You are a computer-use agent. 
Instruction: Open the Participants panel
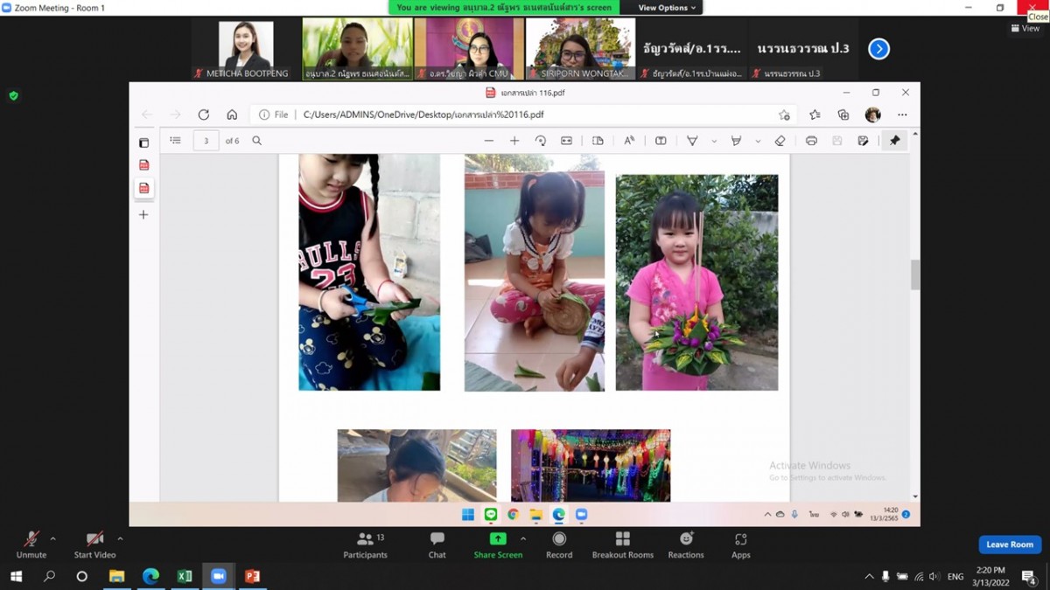coord(366,545)
